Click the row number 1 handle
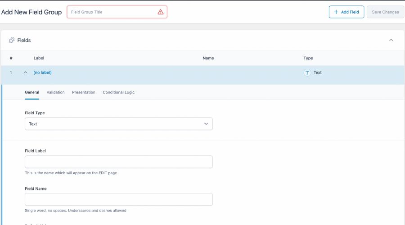405x225 pixels. click(11, 72)
